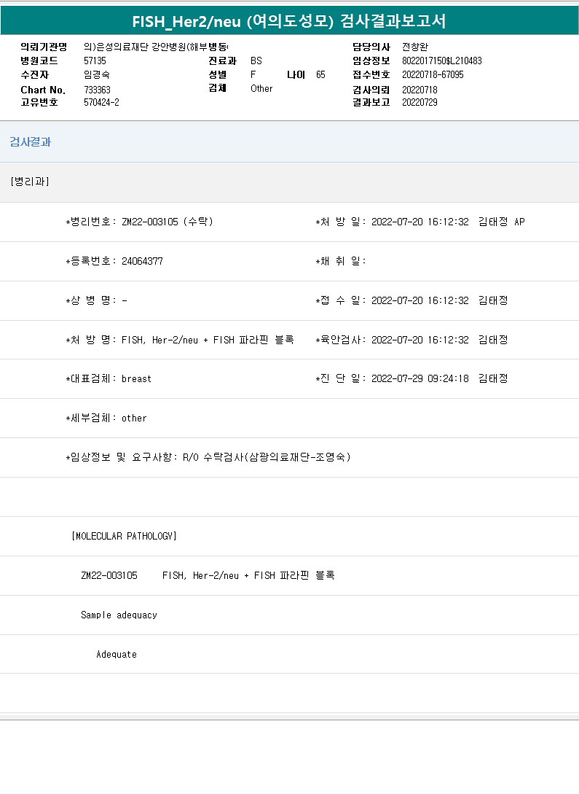Click the 접수번호 value 20220718-67095
The height and width of the screenshot is (794, 579).
pos(433,74)
